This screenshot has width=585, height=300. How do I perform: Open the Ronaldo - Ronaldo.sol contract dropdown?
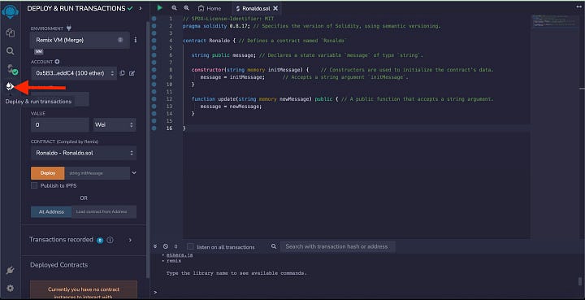tap(84, 153)
